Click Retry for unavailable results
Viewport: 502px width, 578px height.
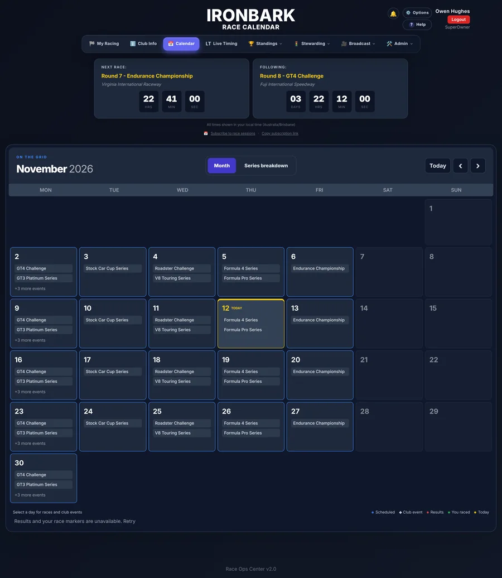tap(129, 521)
